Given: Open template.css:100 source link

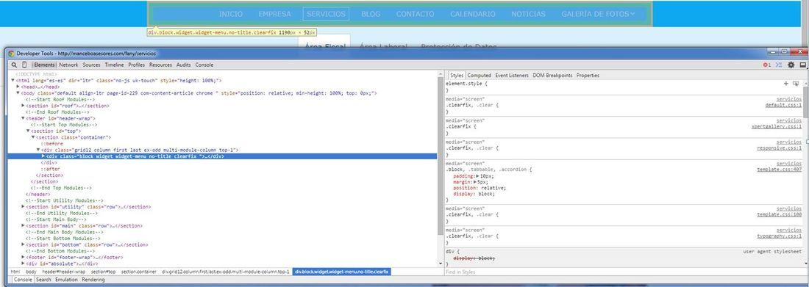Looking at the screenshot, I should tap(779, 214).
